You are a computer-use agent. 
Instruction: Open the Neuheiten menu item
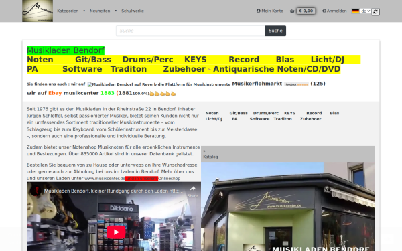100,11
